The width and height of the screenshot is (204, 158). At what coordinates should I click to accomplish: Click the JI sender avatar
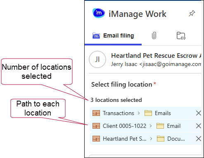(x=97, y=59)
